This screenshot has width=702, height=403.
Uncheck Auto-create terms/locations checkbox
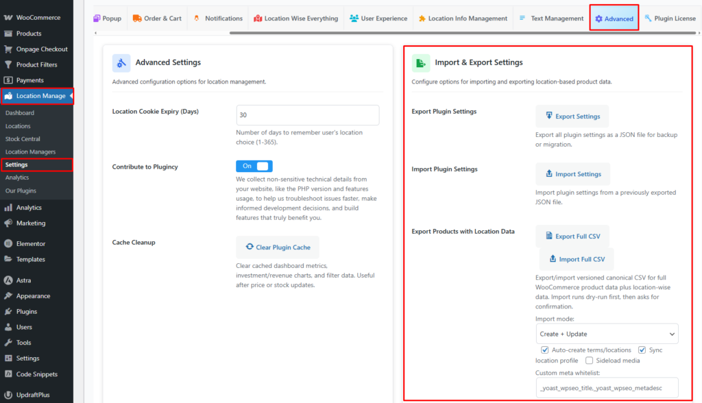(545, 350)
